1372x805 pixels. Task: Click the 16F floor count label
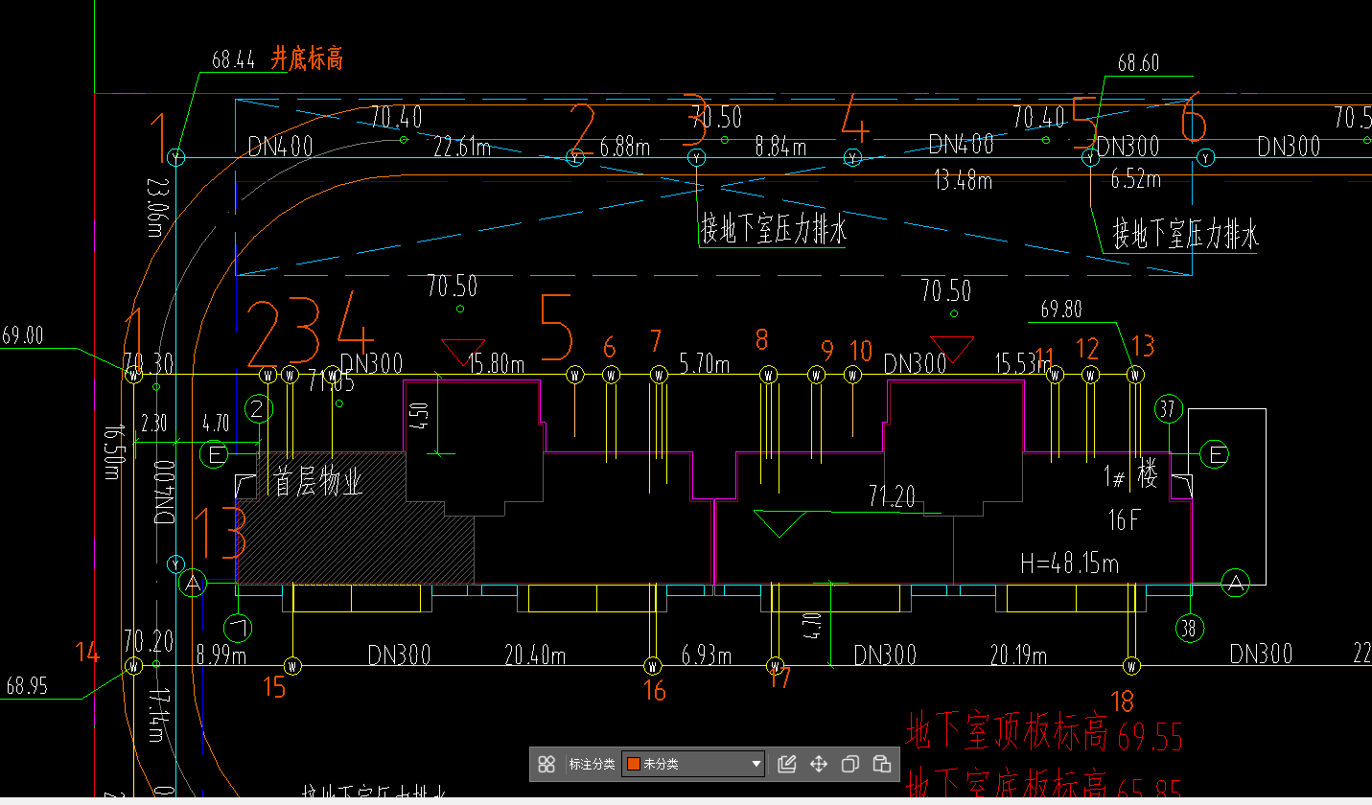(1124, 520)
